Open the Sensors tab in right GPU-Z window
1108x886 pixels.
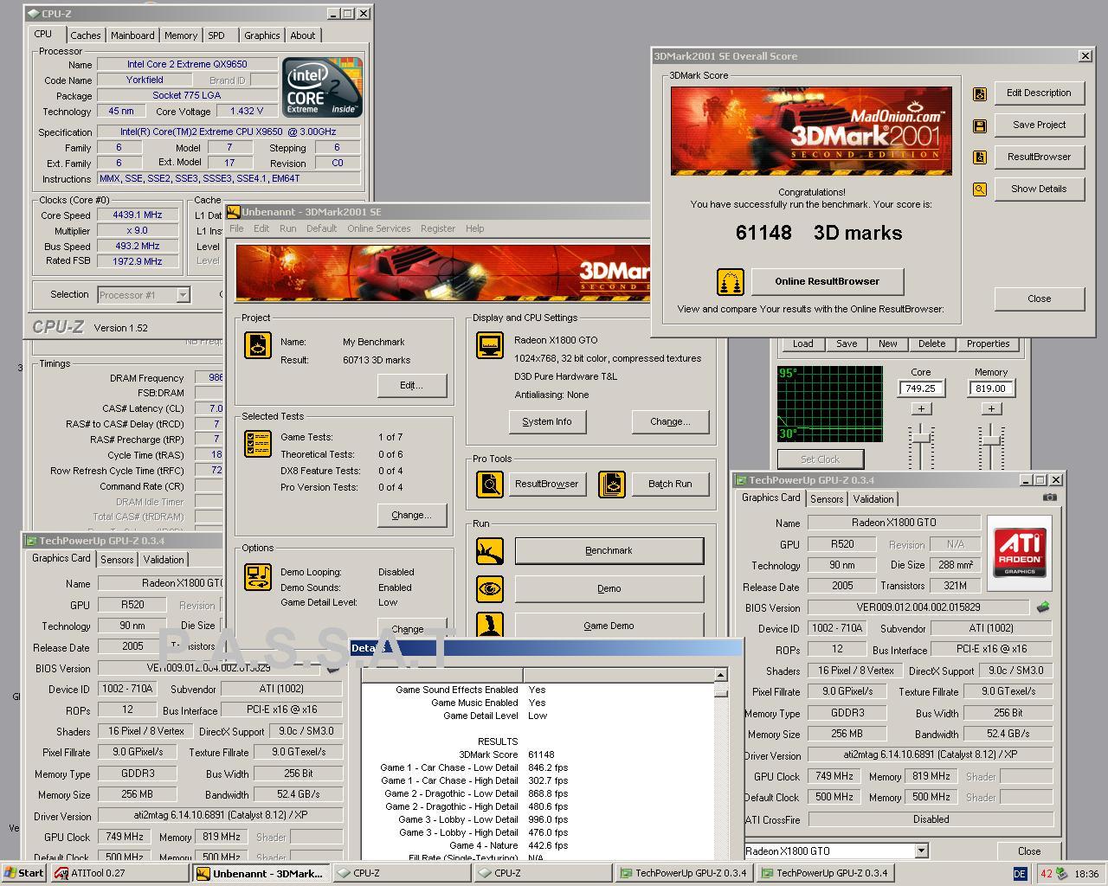(827, 499)
